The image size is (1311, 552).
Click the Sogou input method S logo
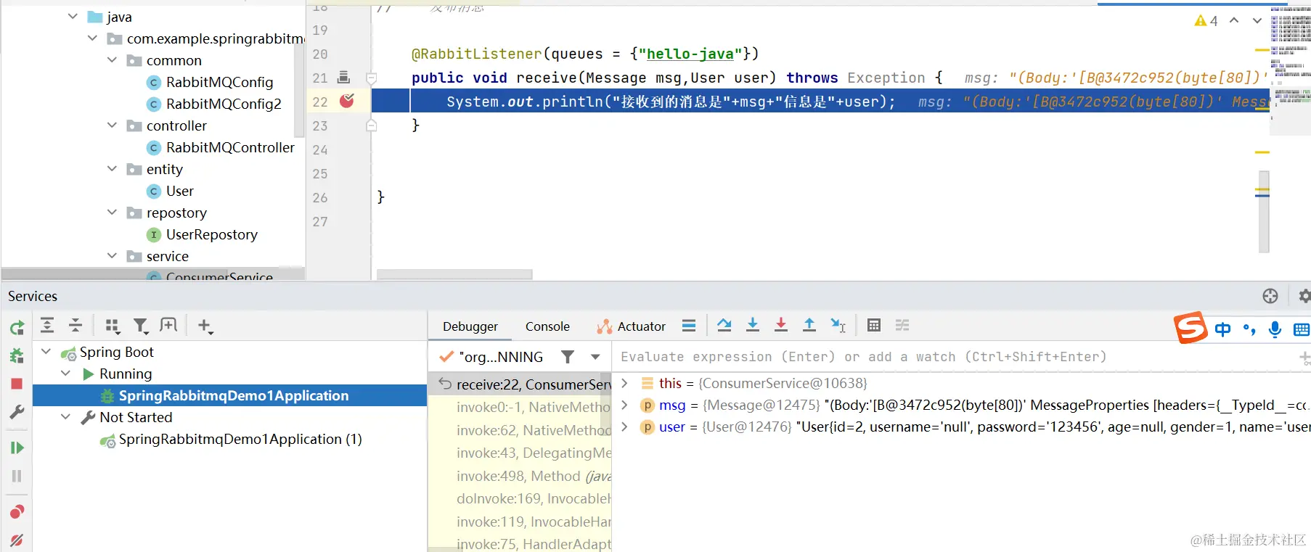(x=1190, y=328)
